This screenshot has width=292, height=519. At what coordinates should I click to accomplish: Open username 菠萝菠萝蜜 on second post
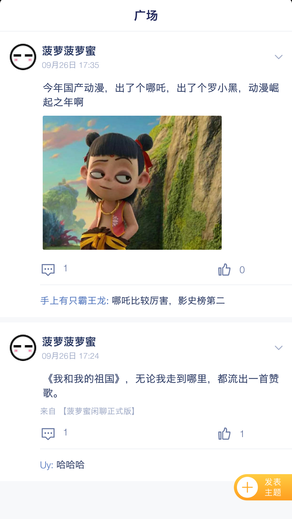tap(69, 342)
